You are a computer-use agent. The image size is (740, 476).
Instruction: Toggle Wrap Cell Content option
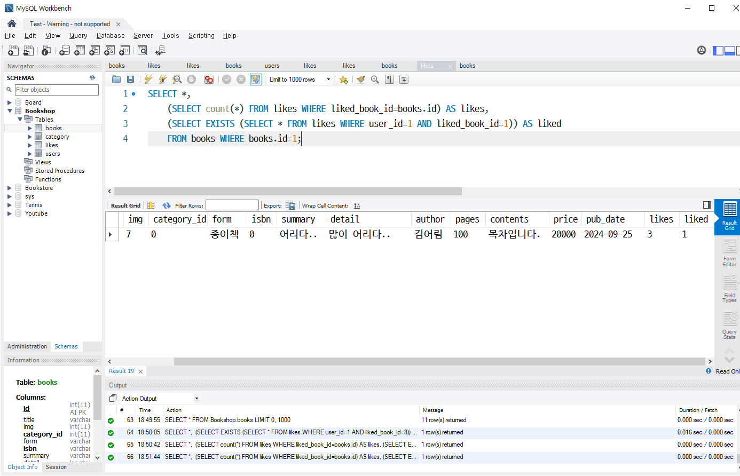click(357, 205)
